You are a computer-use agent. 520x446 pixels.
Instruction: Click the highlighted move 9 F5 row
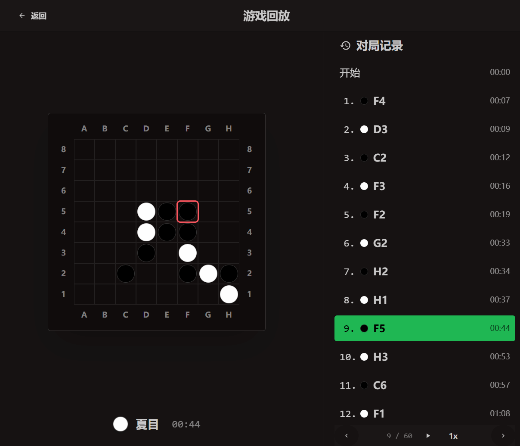coord(424,328)
